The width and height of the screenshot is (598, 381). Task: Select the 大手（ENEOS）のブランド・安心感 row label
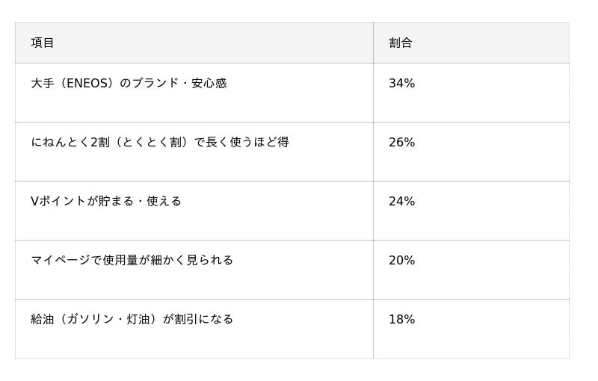point(129,84)
